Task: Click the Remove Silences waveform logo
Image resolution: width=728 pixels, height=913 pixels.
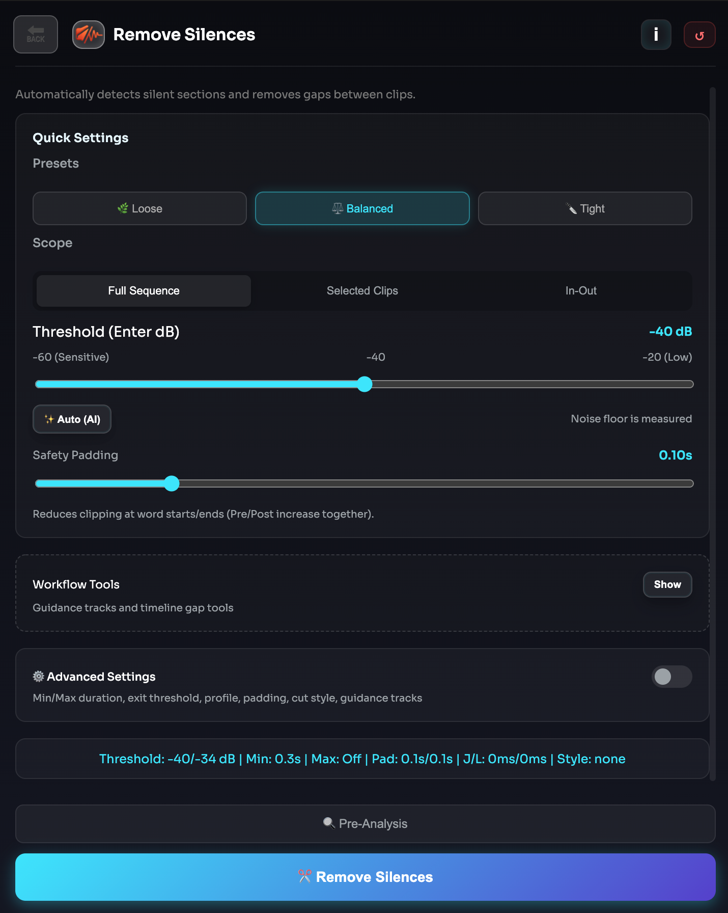Action: pyautogui.click(x=89, y=35)
